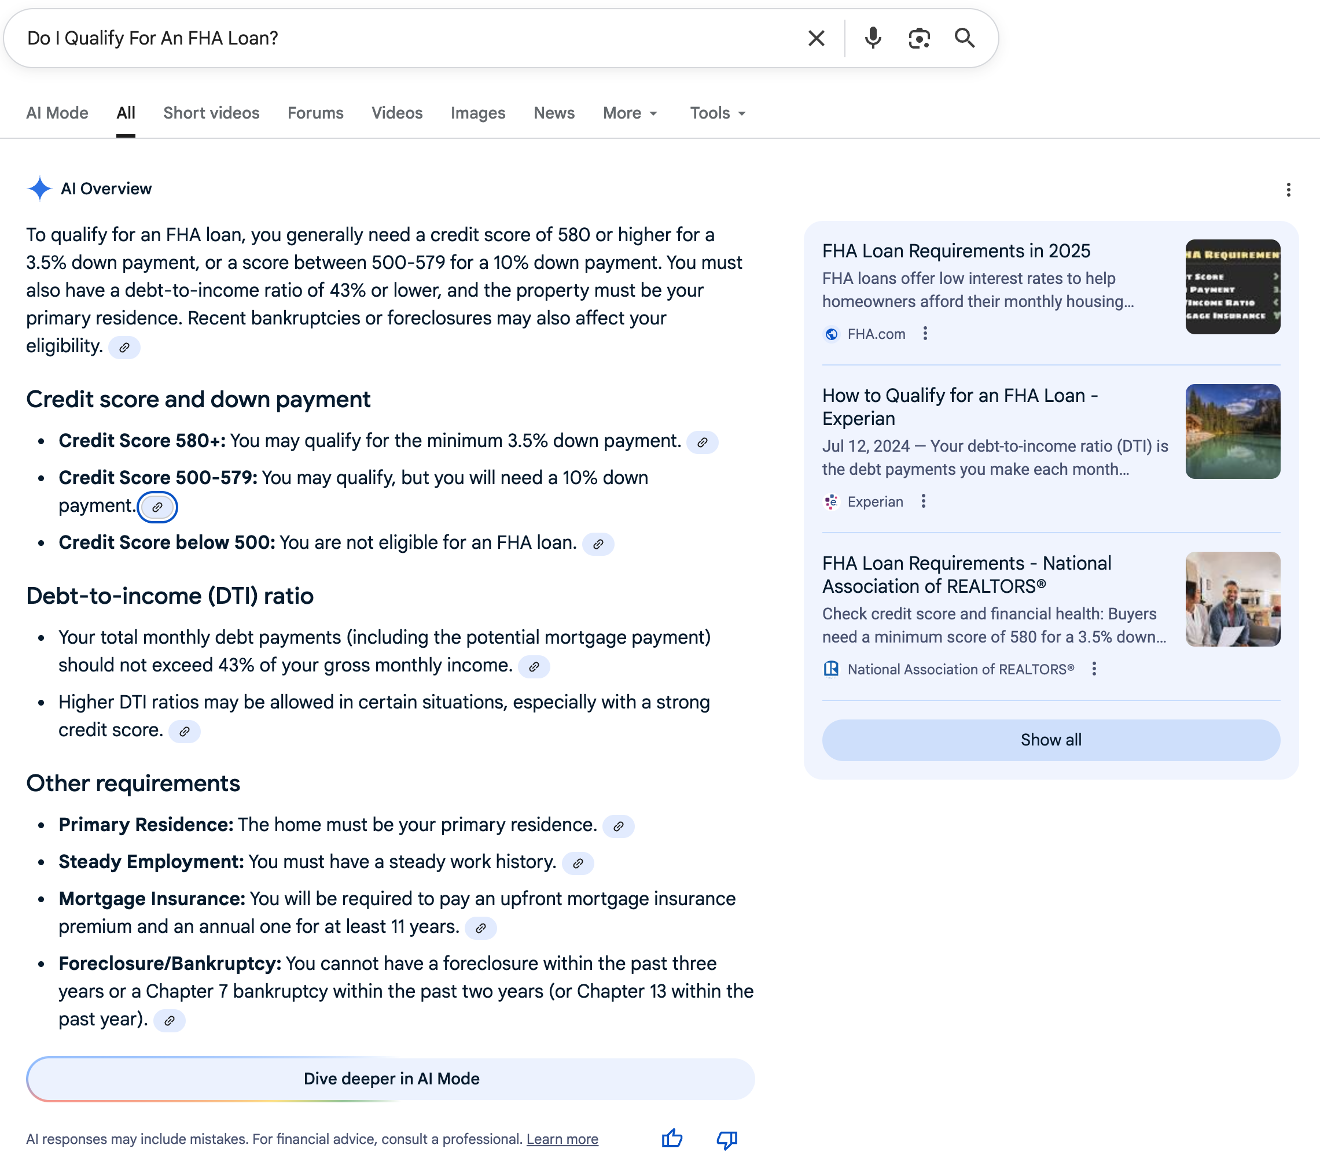1320x1159 pixels.
Task: Open the News search tab
Action: click(x=553, y=113)
